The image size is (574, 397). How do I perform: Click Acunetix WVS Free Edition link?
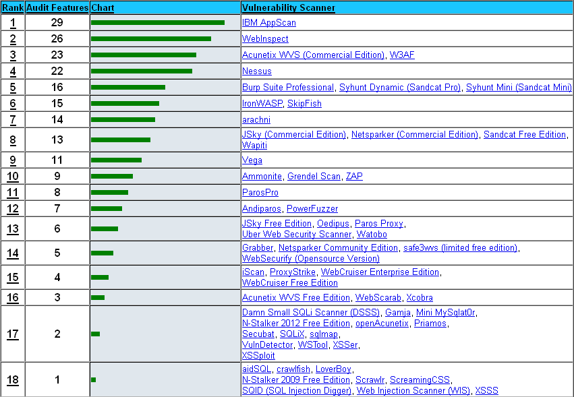click(x=296, y=298)
